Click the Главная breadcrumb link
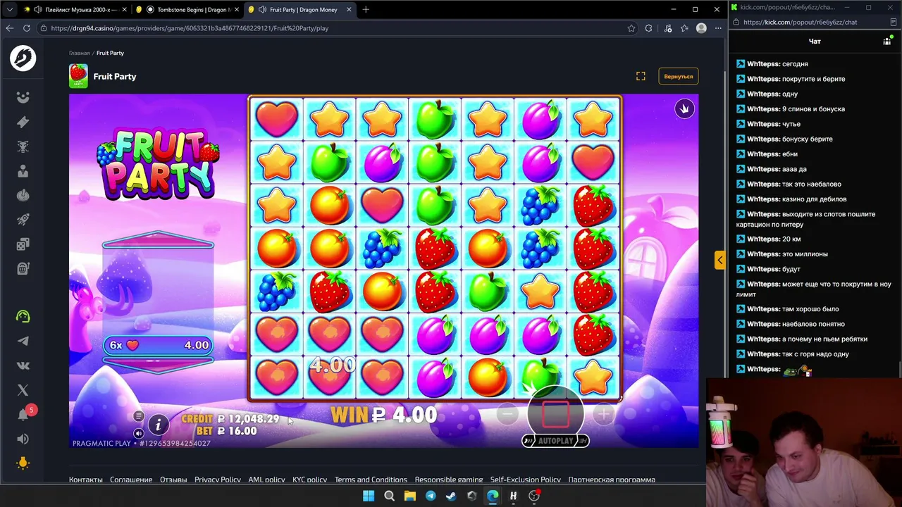 79,54
